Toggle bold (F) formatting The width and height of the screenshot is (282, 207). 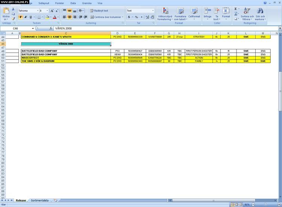(x=21, y=17)
